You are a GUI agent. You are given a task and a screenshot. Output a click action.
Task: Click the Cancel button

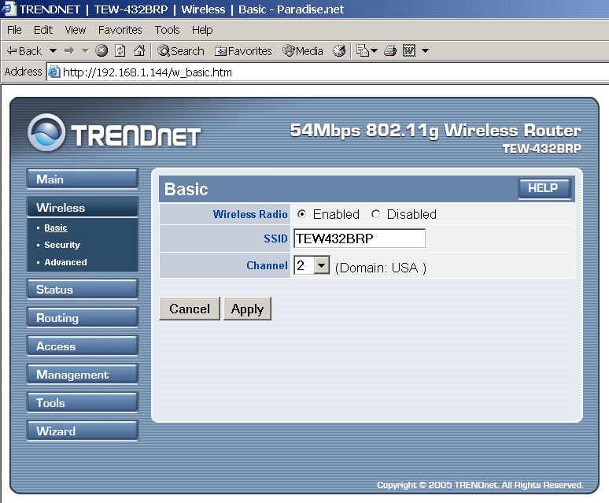(190, 309)
